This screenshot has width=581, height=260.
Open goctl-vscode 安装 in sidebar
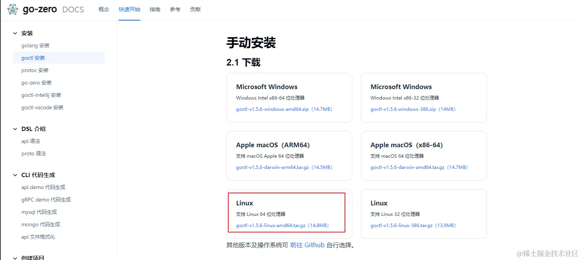tap(42, 107)
